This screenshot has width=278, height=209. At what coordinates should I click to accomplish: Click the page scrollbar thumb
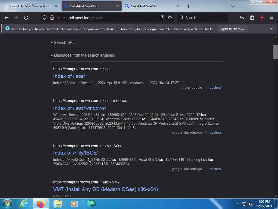point(276,52)
